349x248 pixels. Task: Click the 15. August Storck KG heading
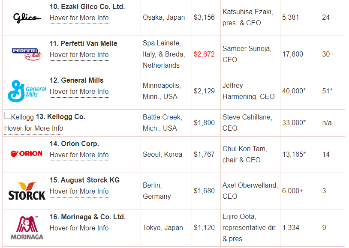tap(84, 180)
